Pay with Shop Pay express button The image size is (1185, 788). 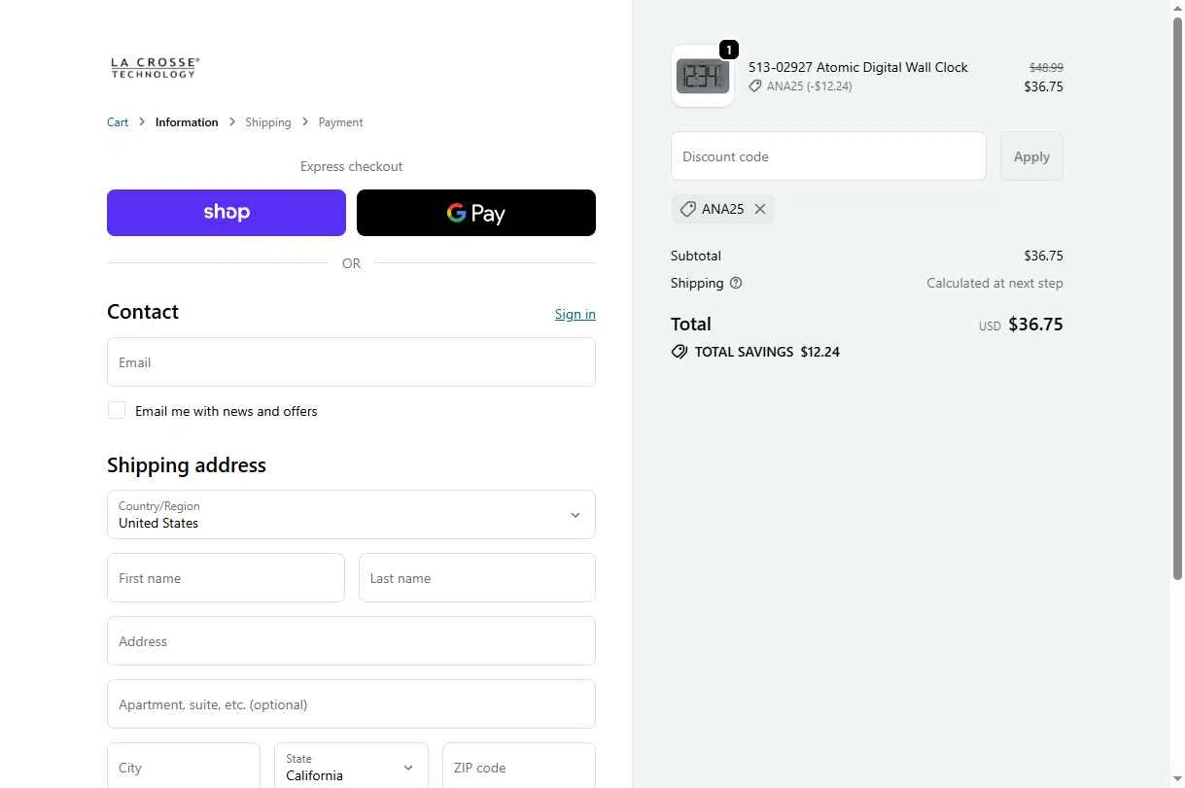point(227,213)
